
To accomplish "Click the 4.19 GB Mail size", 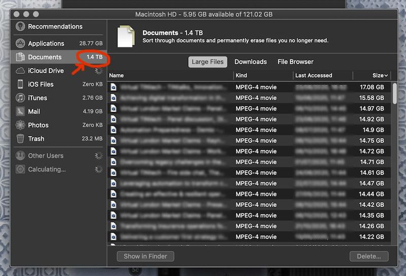I will 92,111.
